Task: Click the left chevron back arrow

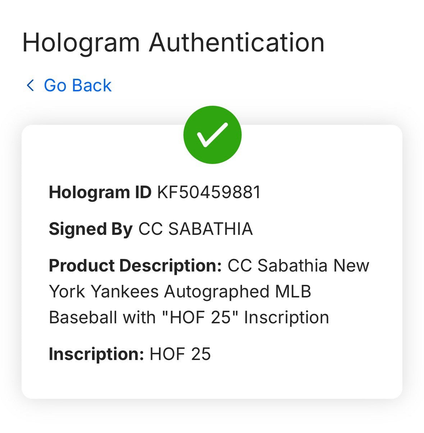Action: tap(31, 86)
